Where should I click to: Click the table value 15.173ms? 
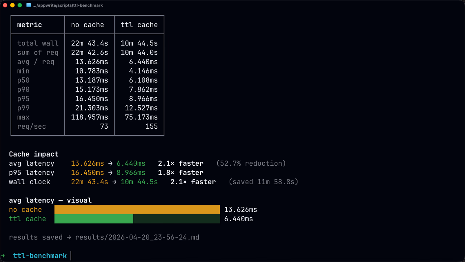point(92,89)
